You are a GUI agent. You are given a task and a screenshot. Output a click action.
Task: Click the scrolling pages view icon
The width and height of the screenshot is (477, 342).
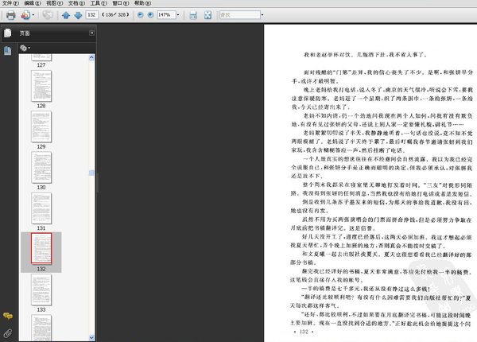pos(192,15)
